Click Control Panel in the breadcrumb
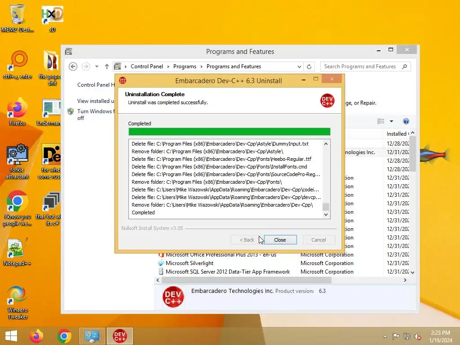This screenshot has height=345, width=460. [x=147, y=66]
